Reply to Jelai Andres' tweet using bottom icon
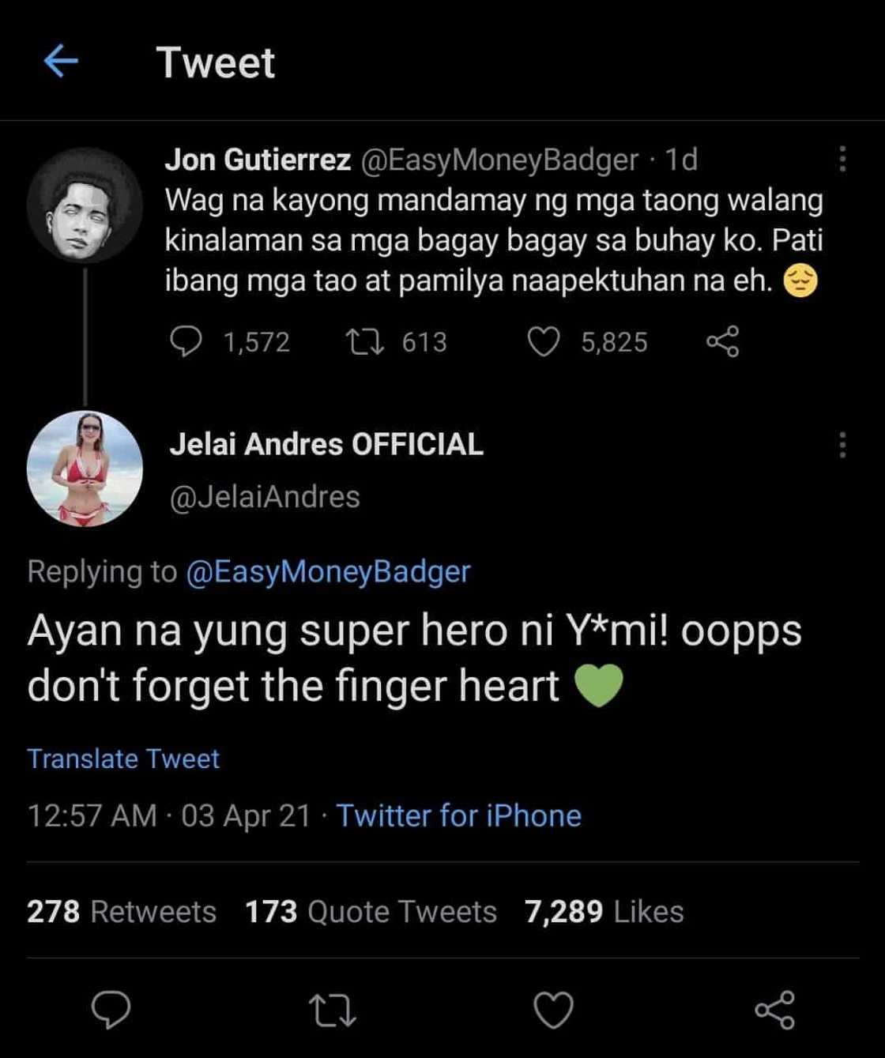The height and width of the screenshot is (1058, 885). [x=111, y=1009]
